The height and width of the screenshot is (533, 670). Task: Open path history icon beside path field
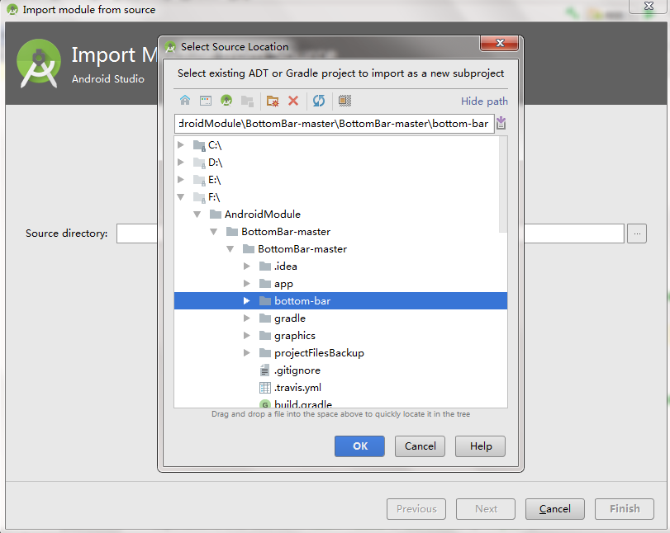(x=501, y=123)
